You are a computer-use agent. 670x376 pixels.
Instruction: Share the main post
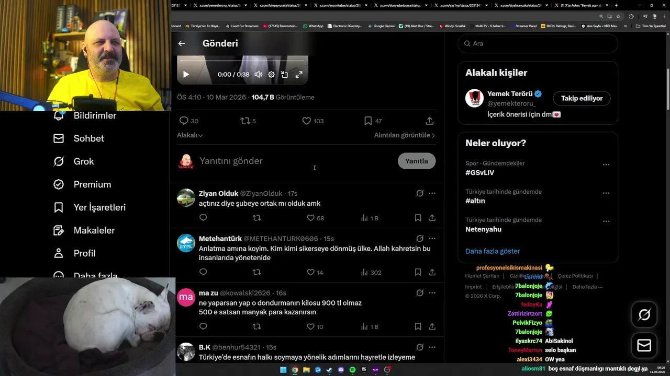430,121
